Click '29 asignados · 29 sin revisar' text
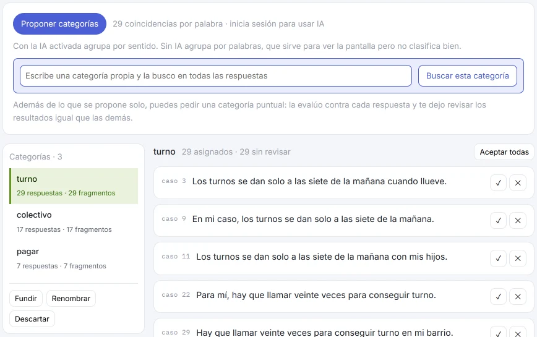The height and width of the screenshot is (337, 537). tap(236, 152)
